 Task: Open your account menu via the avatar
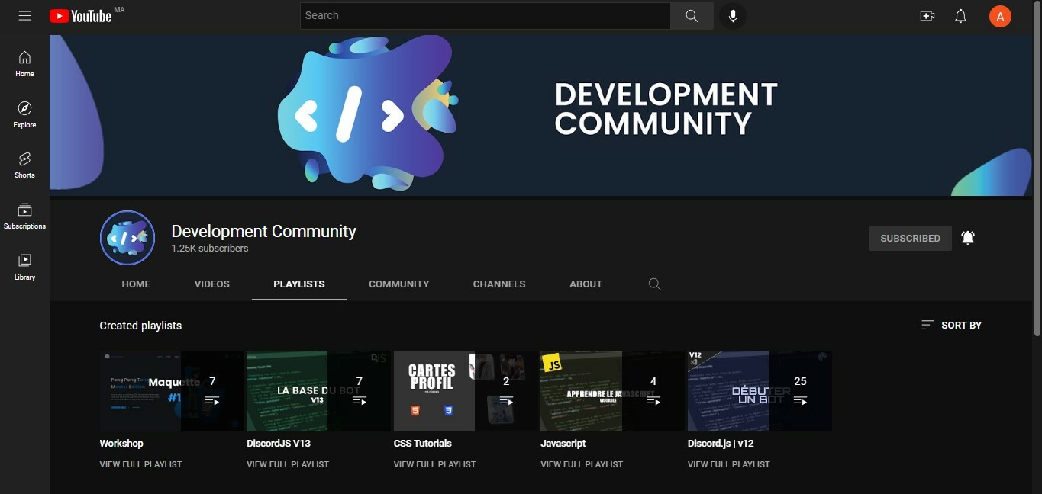1000,15
